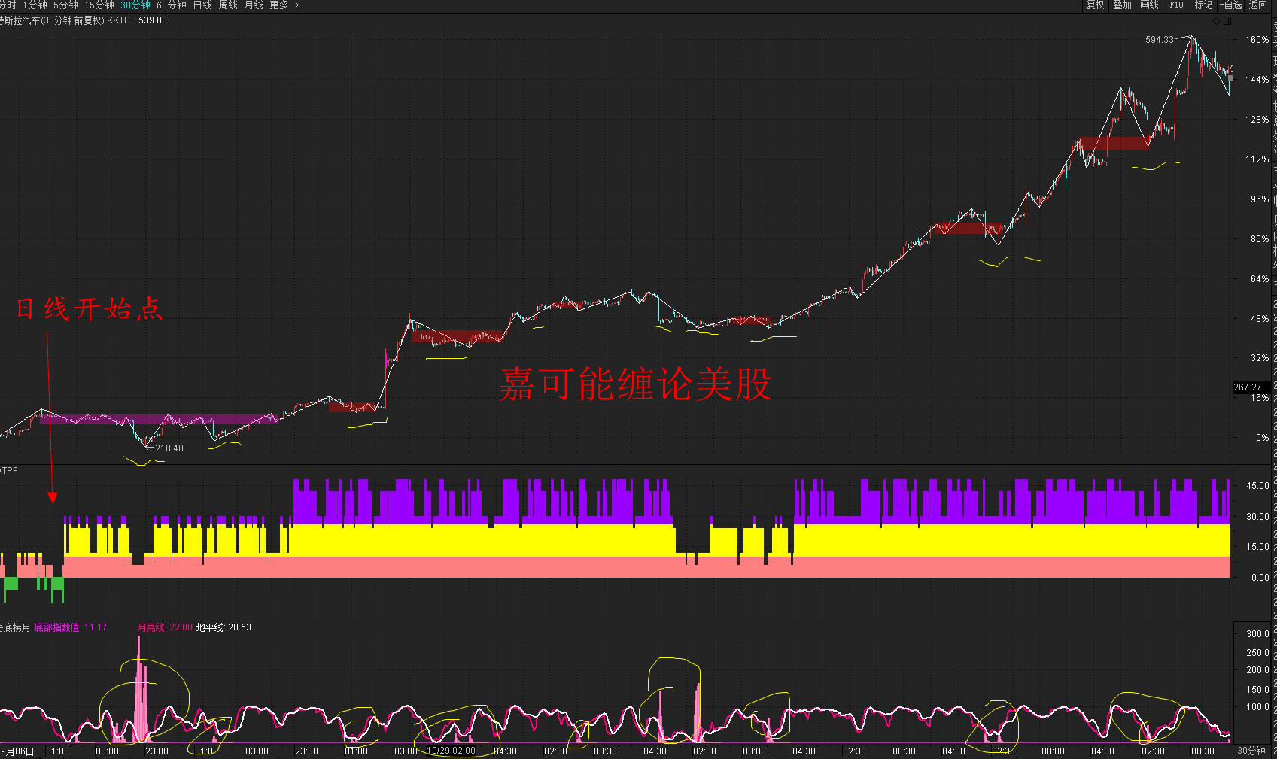Open the F10 company info button

[1176, 5]
